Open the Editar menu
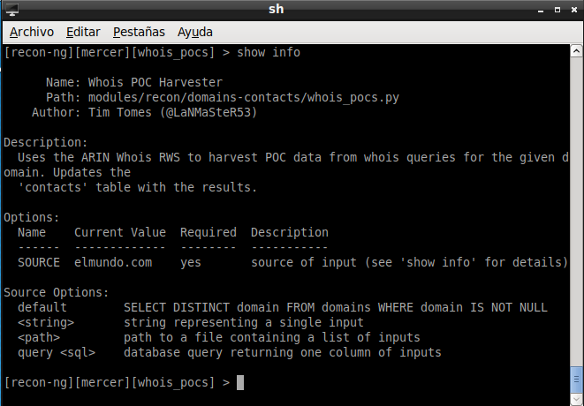Image resolution: width=584 pixels, height=406 pixels. click(x=83, y=32)
